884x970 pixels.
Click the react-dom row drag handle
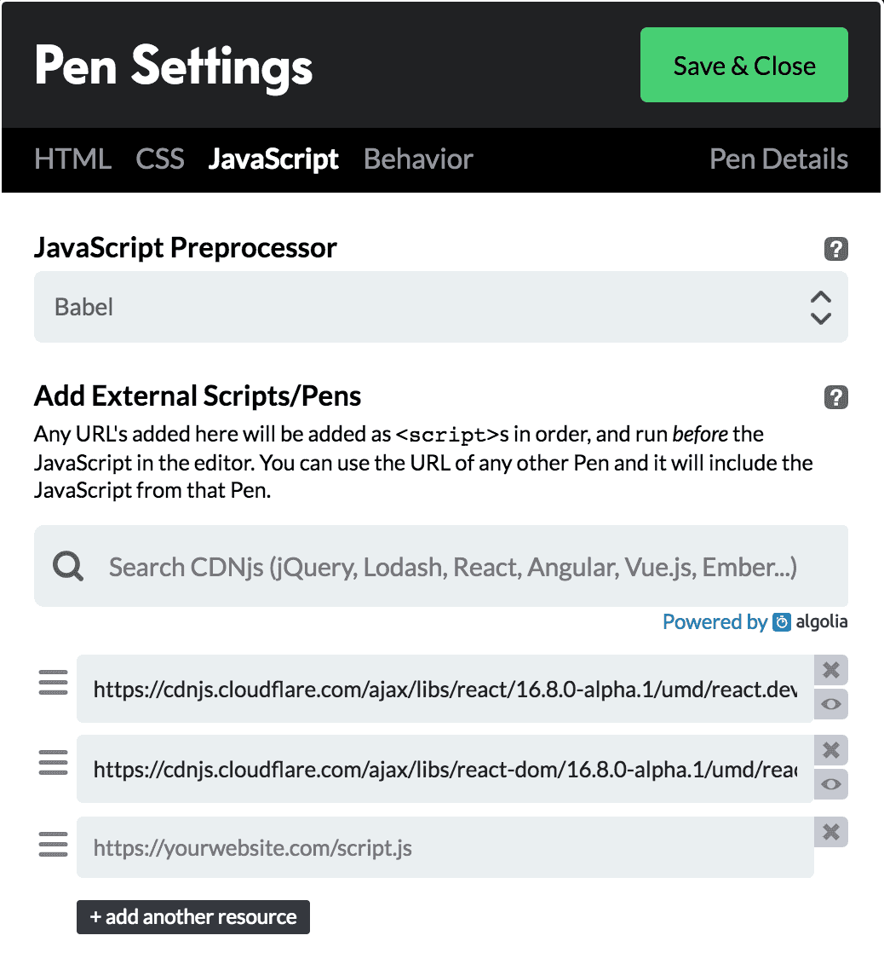tap(53, 762)
